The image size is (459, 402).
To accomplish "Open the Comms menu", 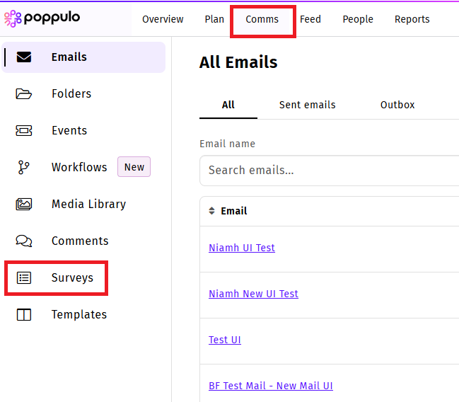I will (x=262, y=19).
